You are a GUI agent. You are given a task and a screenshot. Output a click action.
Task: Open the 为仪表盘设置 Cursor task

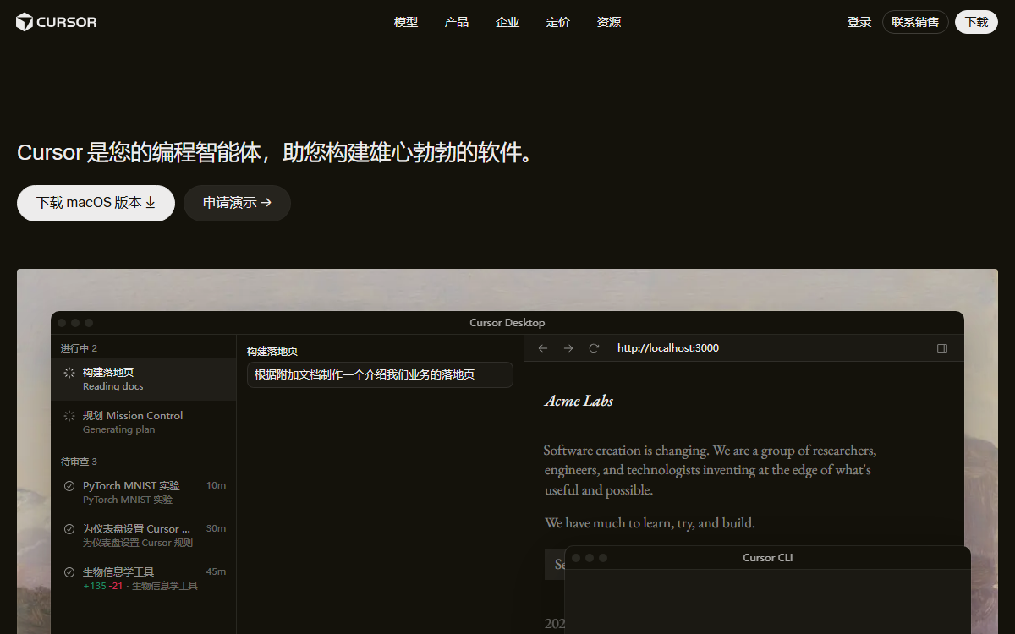(144, 535)
